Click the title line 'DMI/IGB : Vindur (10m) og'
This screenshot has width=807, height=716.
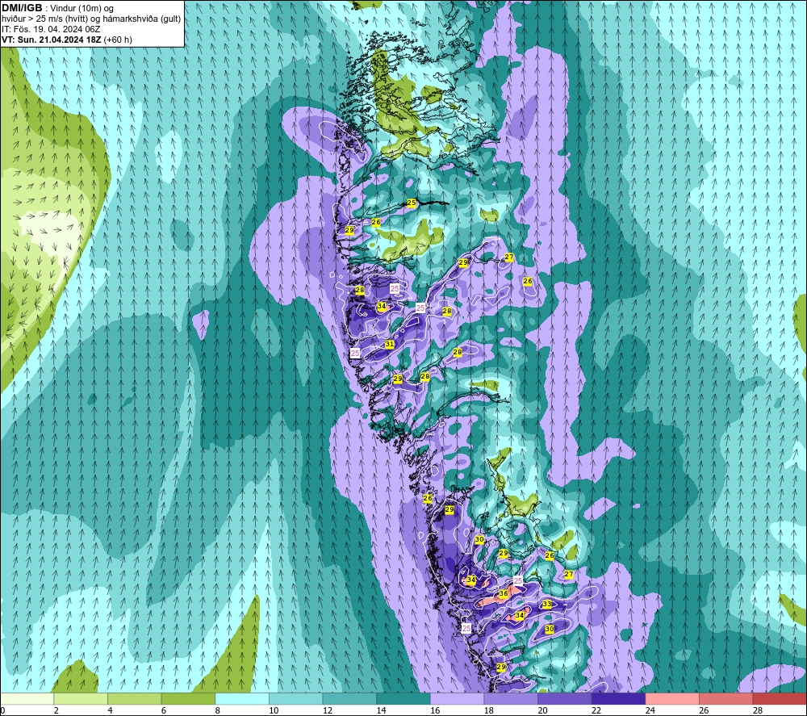click(57, 8)
